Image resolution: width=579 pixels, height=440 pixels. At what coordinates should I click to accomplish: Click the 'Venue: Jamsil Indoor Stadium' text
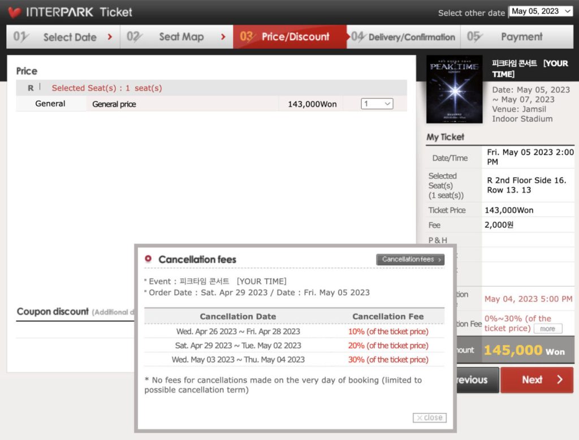(522, 114)
